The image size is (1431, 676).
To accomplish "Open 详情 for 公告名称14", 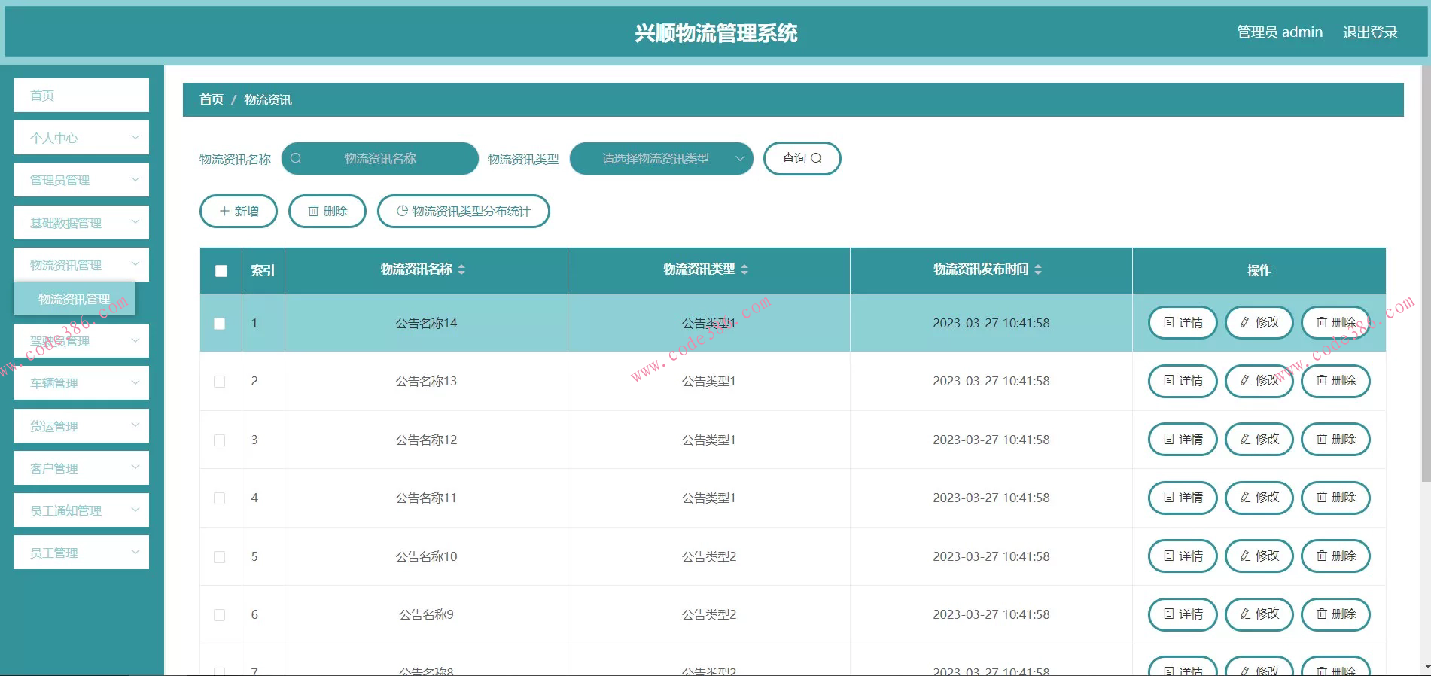I will [x=1183, y=323].
